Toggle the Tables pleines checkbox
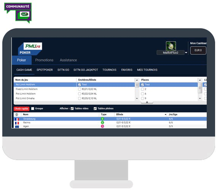 click(95, 108)
